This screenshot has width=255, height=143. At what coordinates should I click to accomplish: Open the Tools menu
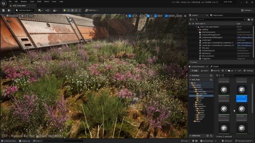[x=32, y=2]
